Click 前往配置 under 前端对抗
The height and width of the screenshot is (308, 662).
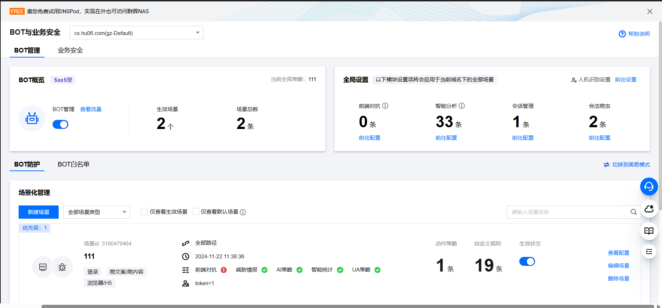point(369,138)
